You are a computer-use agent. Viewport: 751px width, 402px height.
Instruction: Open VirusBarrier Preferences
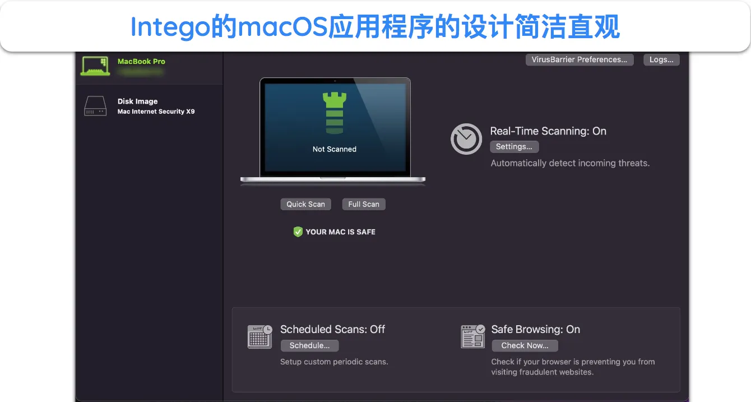[x=580, y=59]
